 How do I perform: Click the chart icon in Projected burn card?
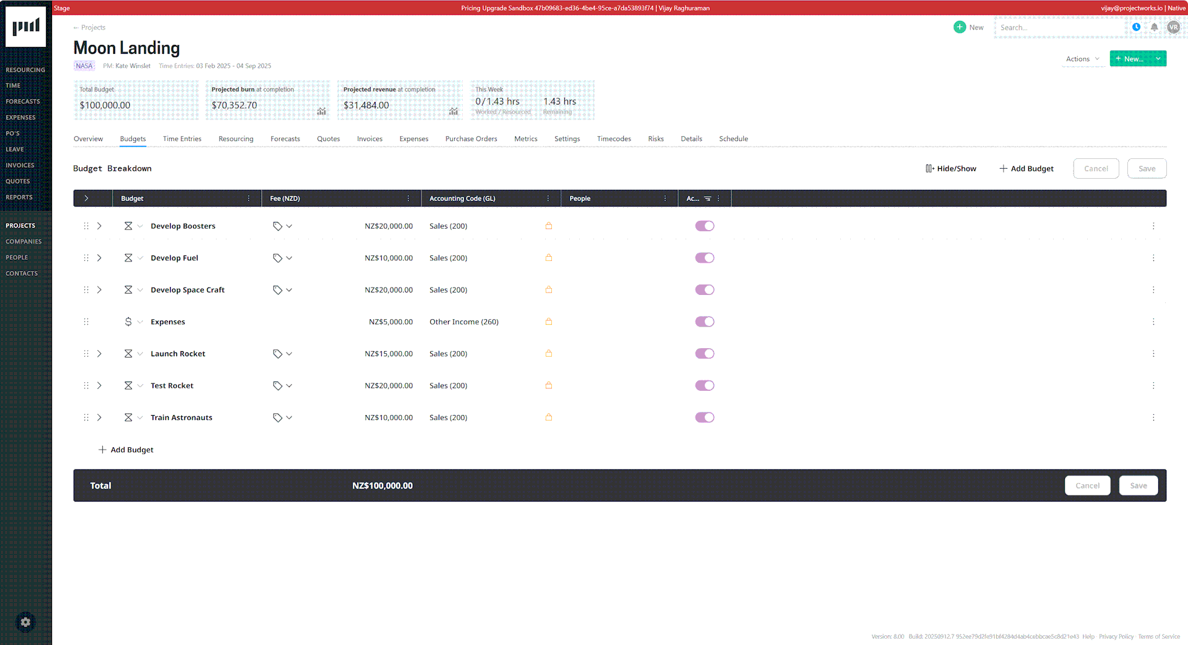click(x=321, y=111)
